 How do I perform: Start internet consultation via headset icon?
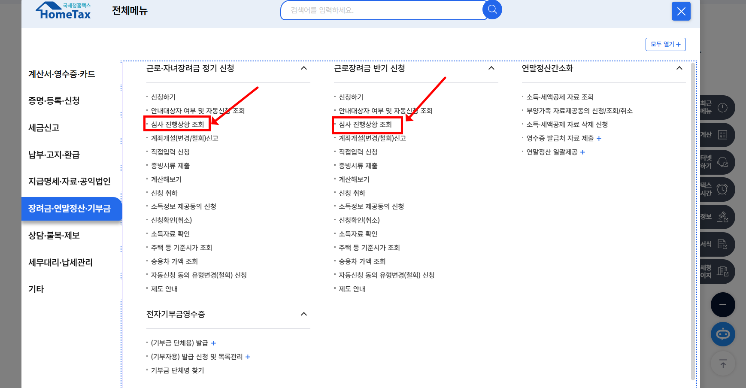(x=722, y=162)
